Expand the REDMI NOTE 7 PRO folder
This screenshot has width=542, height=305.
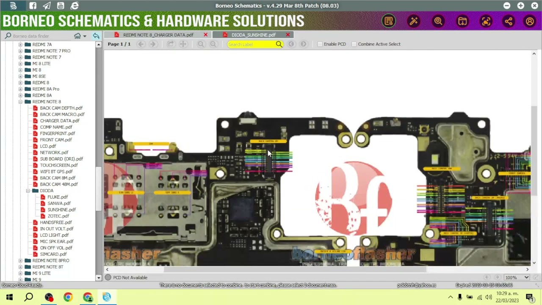click(x=20, y=51)
